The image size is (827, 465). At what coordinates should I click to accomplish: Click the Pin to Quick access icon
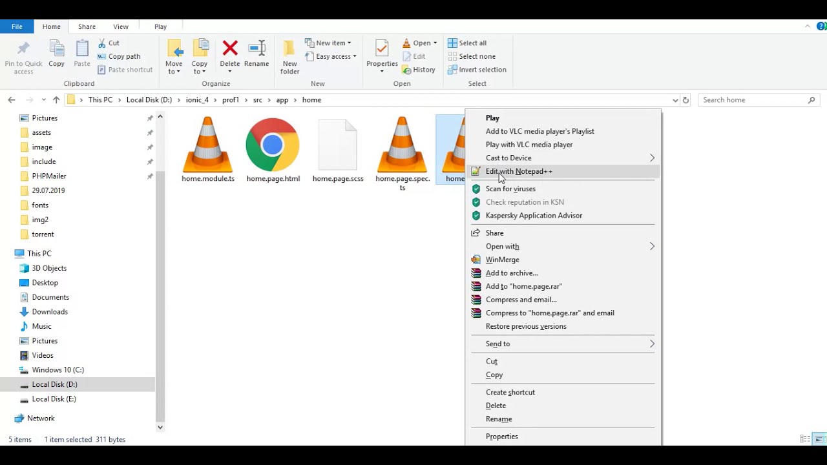tap(23, 50)
